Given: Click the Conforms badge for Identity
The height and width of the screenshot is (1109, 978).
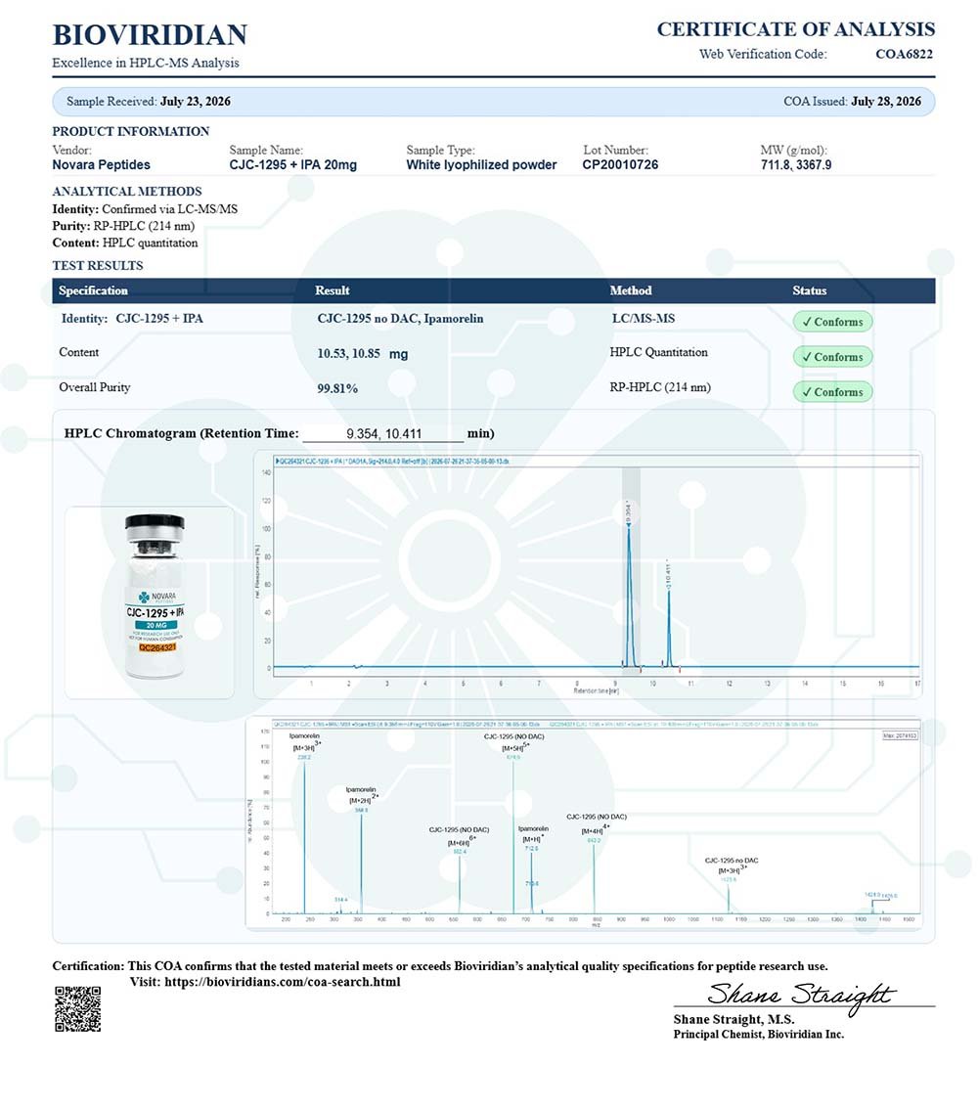Looking at the screenshot, I should (832, 322).
